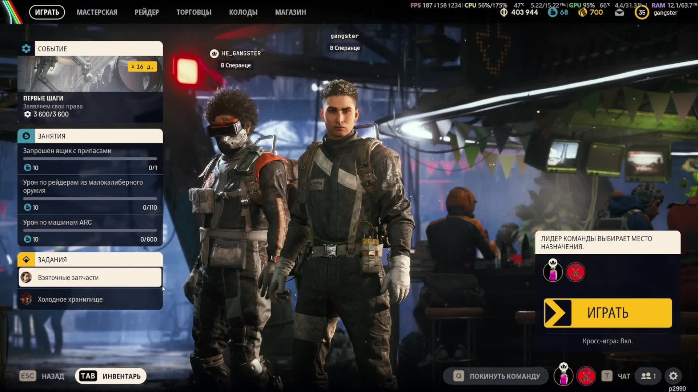This screenshot has height=392, width=698.
Task: Open the mail inbox icon
Action: 619,13
